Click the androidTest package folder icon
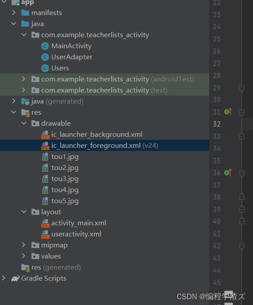 (x=35, y=79)
